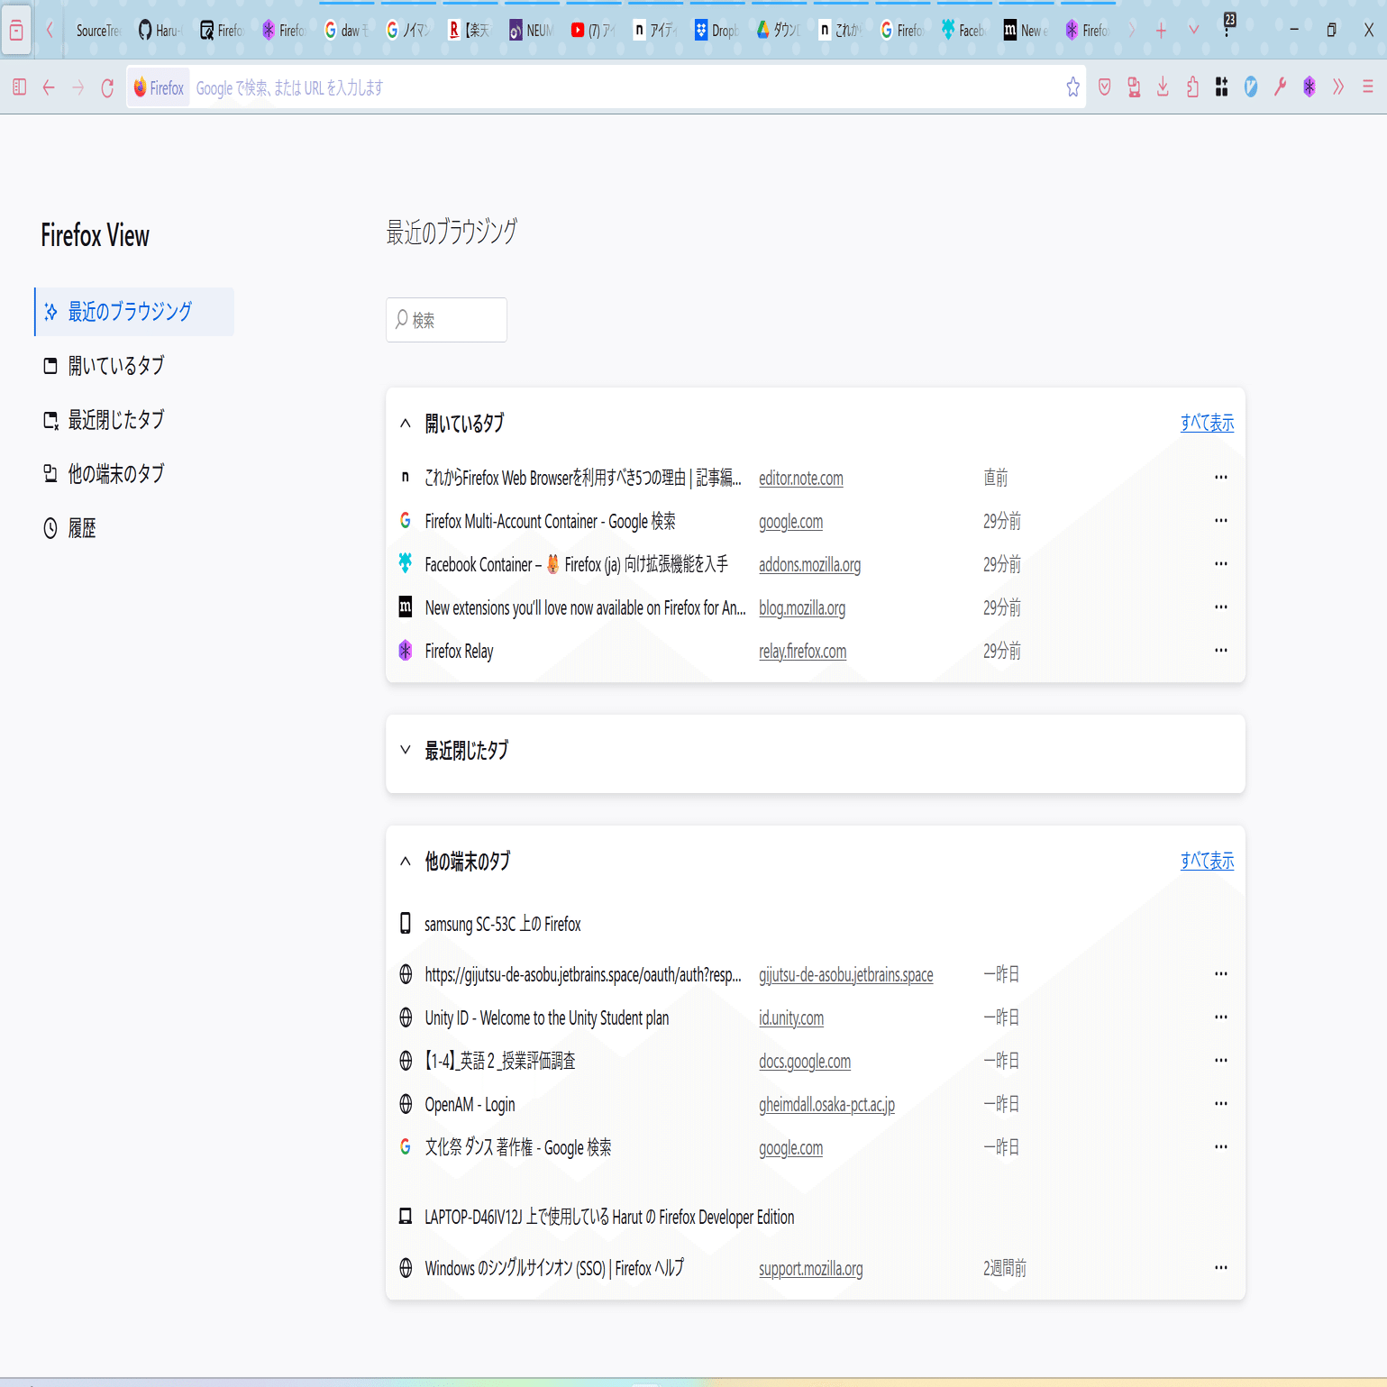
Task: Click the tab strip scroll-left arrow
Action: click(x=50, y=31)
